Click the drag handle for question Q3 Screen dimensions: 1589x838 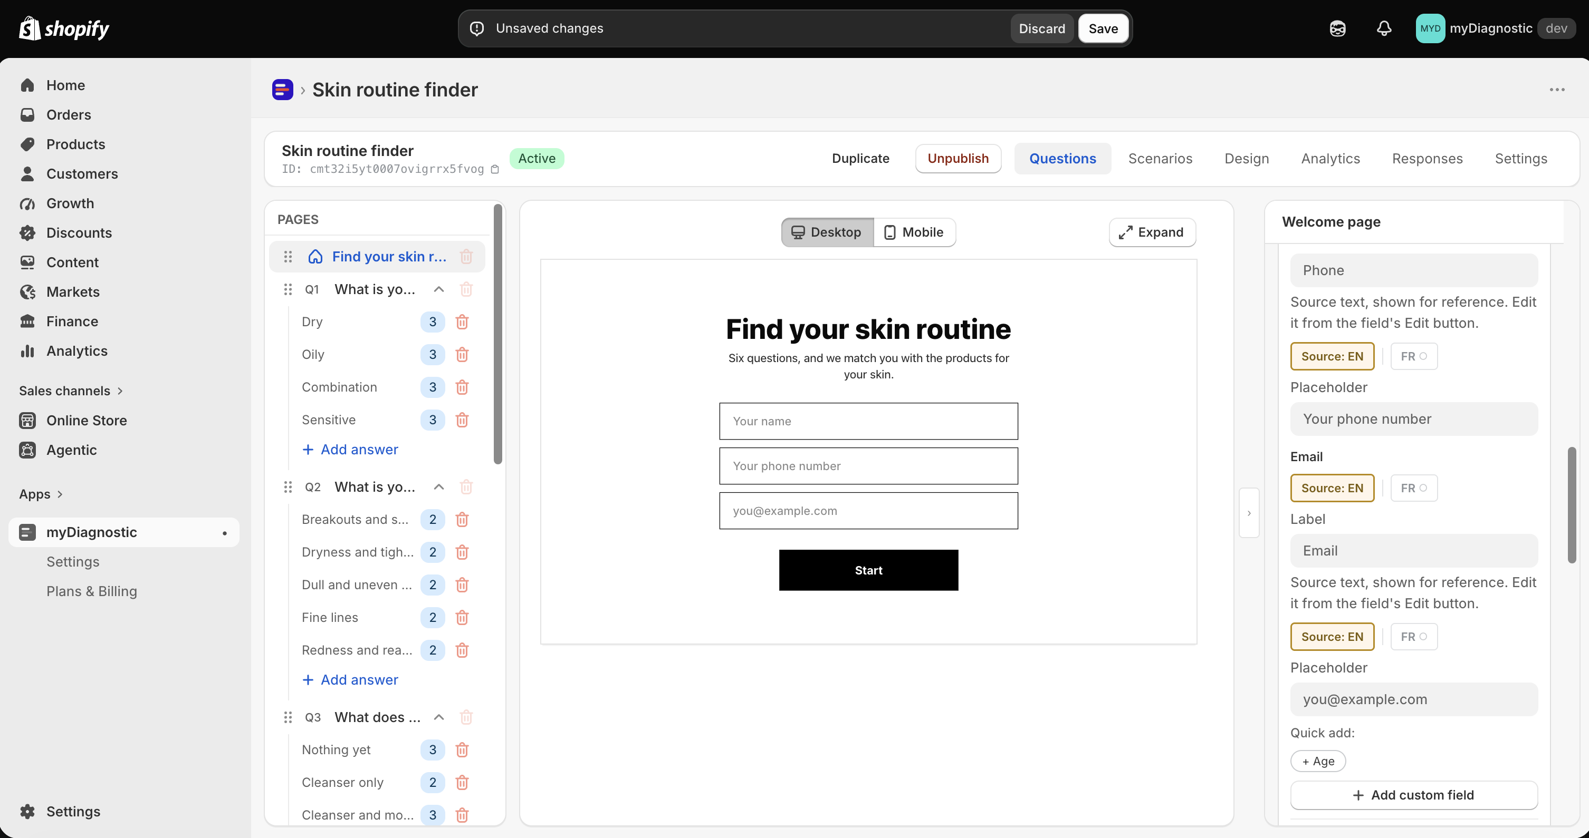coord(288,717)
